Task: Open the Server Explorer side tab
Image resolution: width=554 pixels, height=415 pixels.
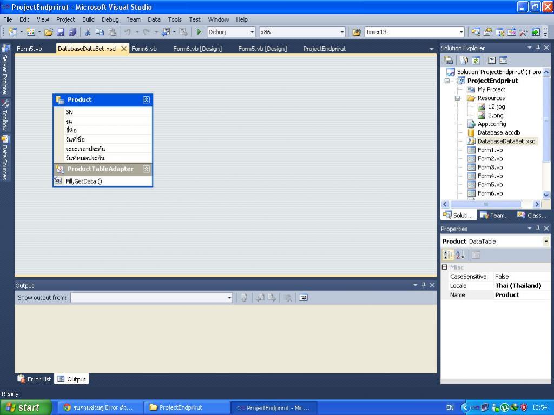Action: (5, 71)
